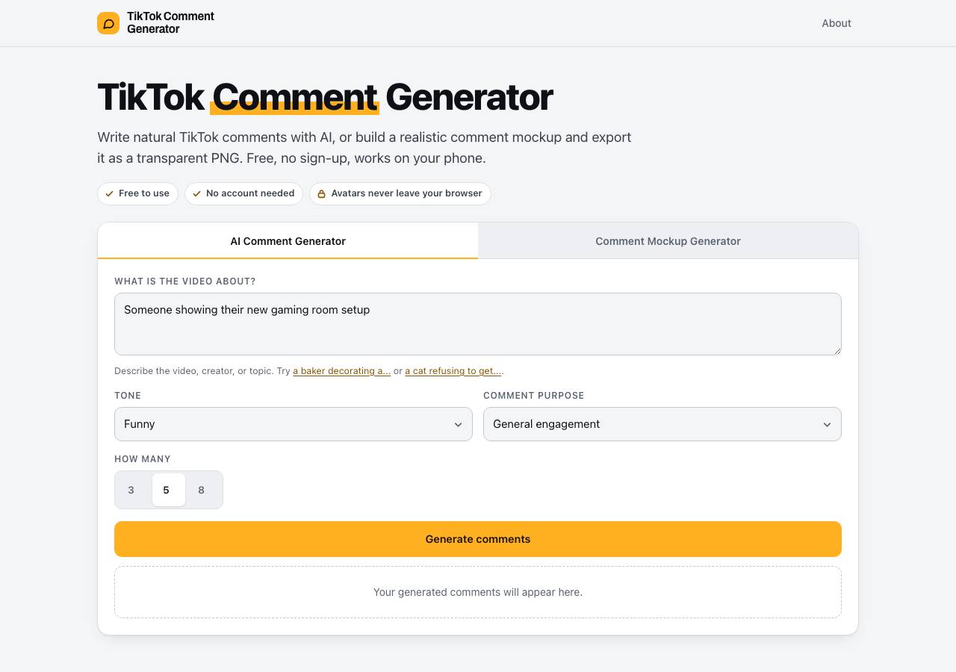Viewport: 956px width, 672px height.
Task: Click the main heading 'TikTok Comment Generator'
Action: [325, 97]
